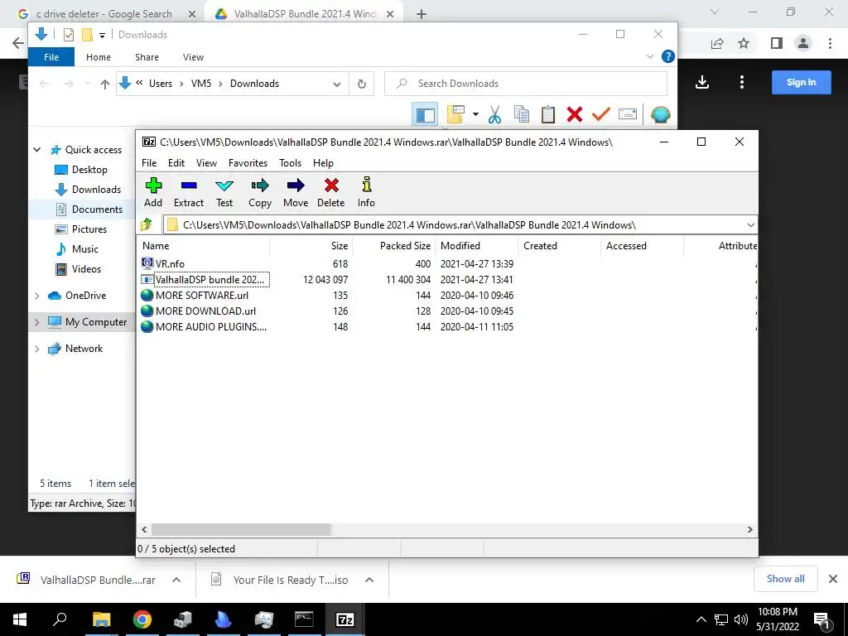The height and width of the screenshot is (636, 848).
Task: Refresh the Downloads folder in Explorer
Action: point(362,84)
